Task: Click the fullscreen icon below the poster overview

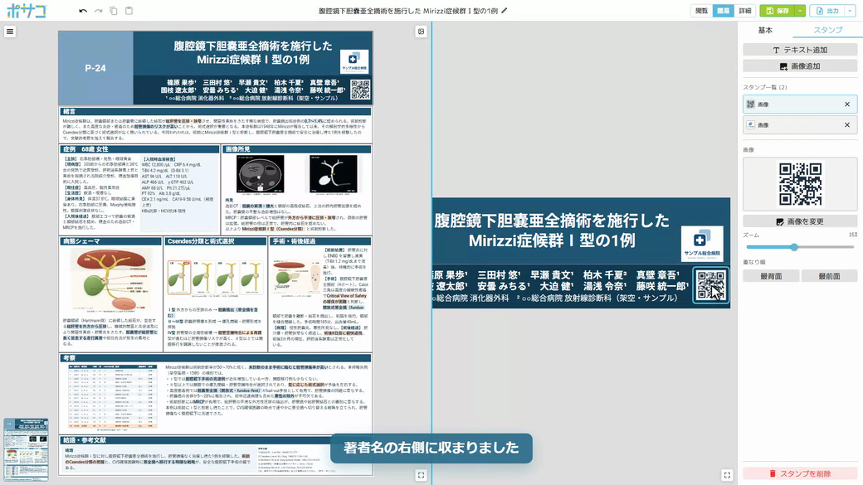Action: [421, 475]
